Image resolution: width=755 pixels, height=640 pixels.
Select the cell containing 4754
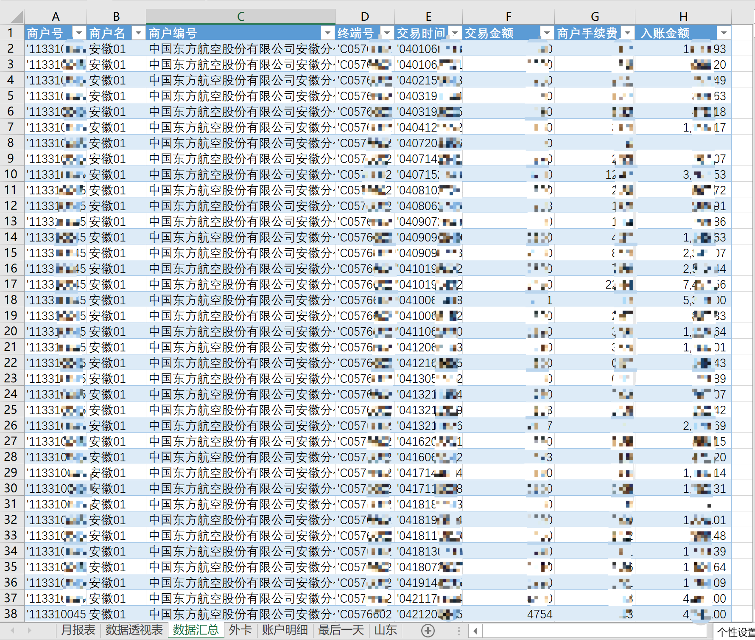[509, 614]
